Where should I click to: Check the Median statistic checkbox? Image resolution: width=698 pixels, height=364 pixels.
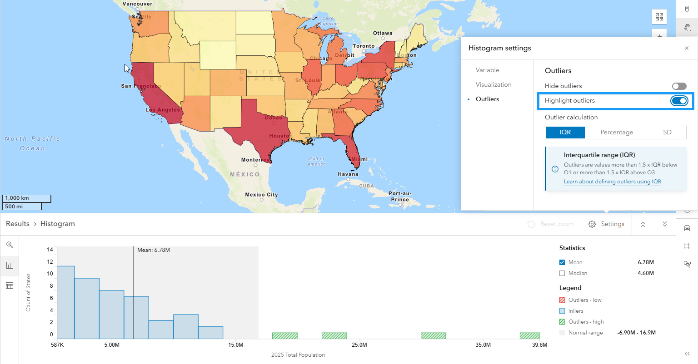point(562,273)
